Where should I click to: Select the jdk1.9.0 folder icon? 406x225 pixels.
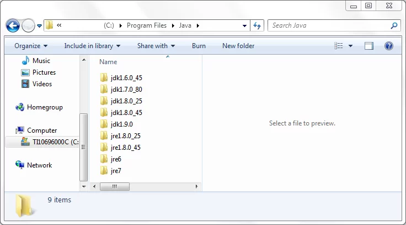pyautogui.click(x=104, y=124)
